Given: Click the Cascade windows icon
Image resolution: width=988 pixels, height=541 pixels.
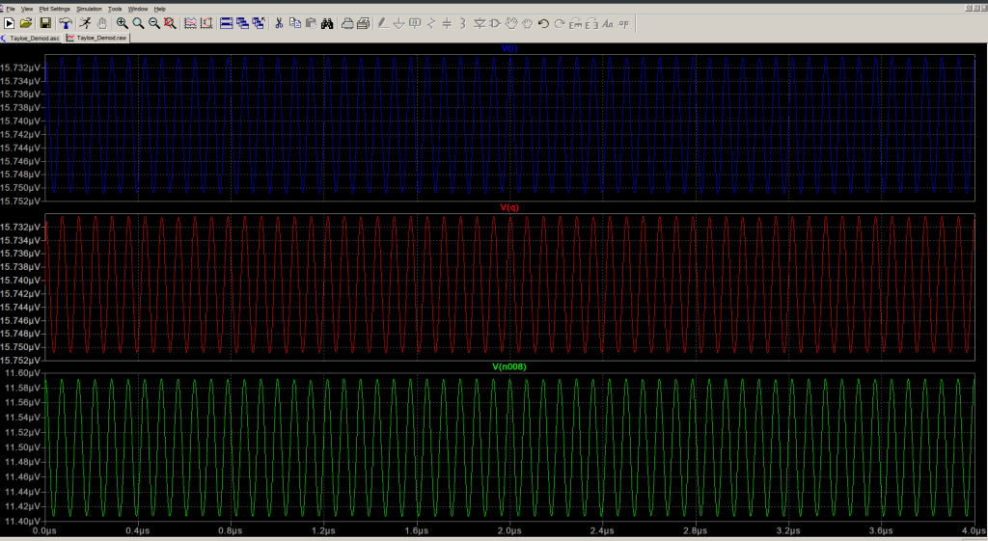Looking at the screenshot, I should (x=242, y=22).
